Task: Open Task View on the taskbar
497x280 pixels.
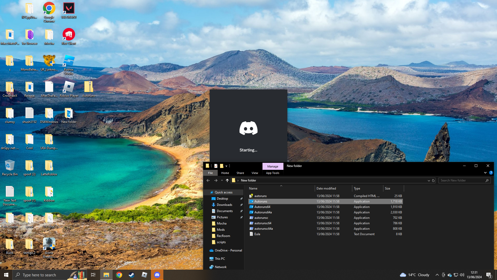Action: 93,275
